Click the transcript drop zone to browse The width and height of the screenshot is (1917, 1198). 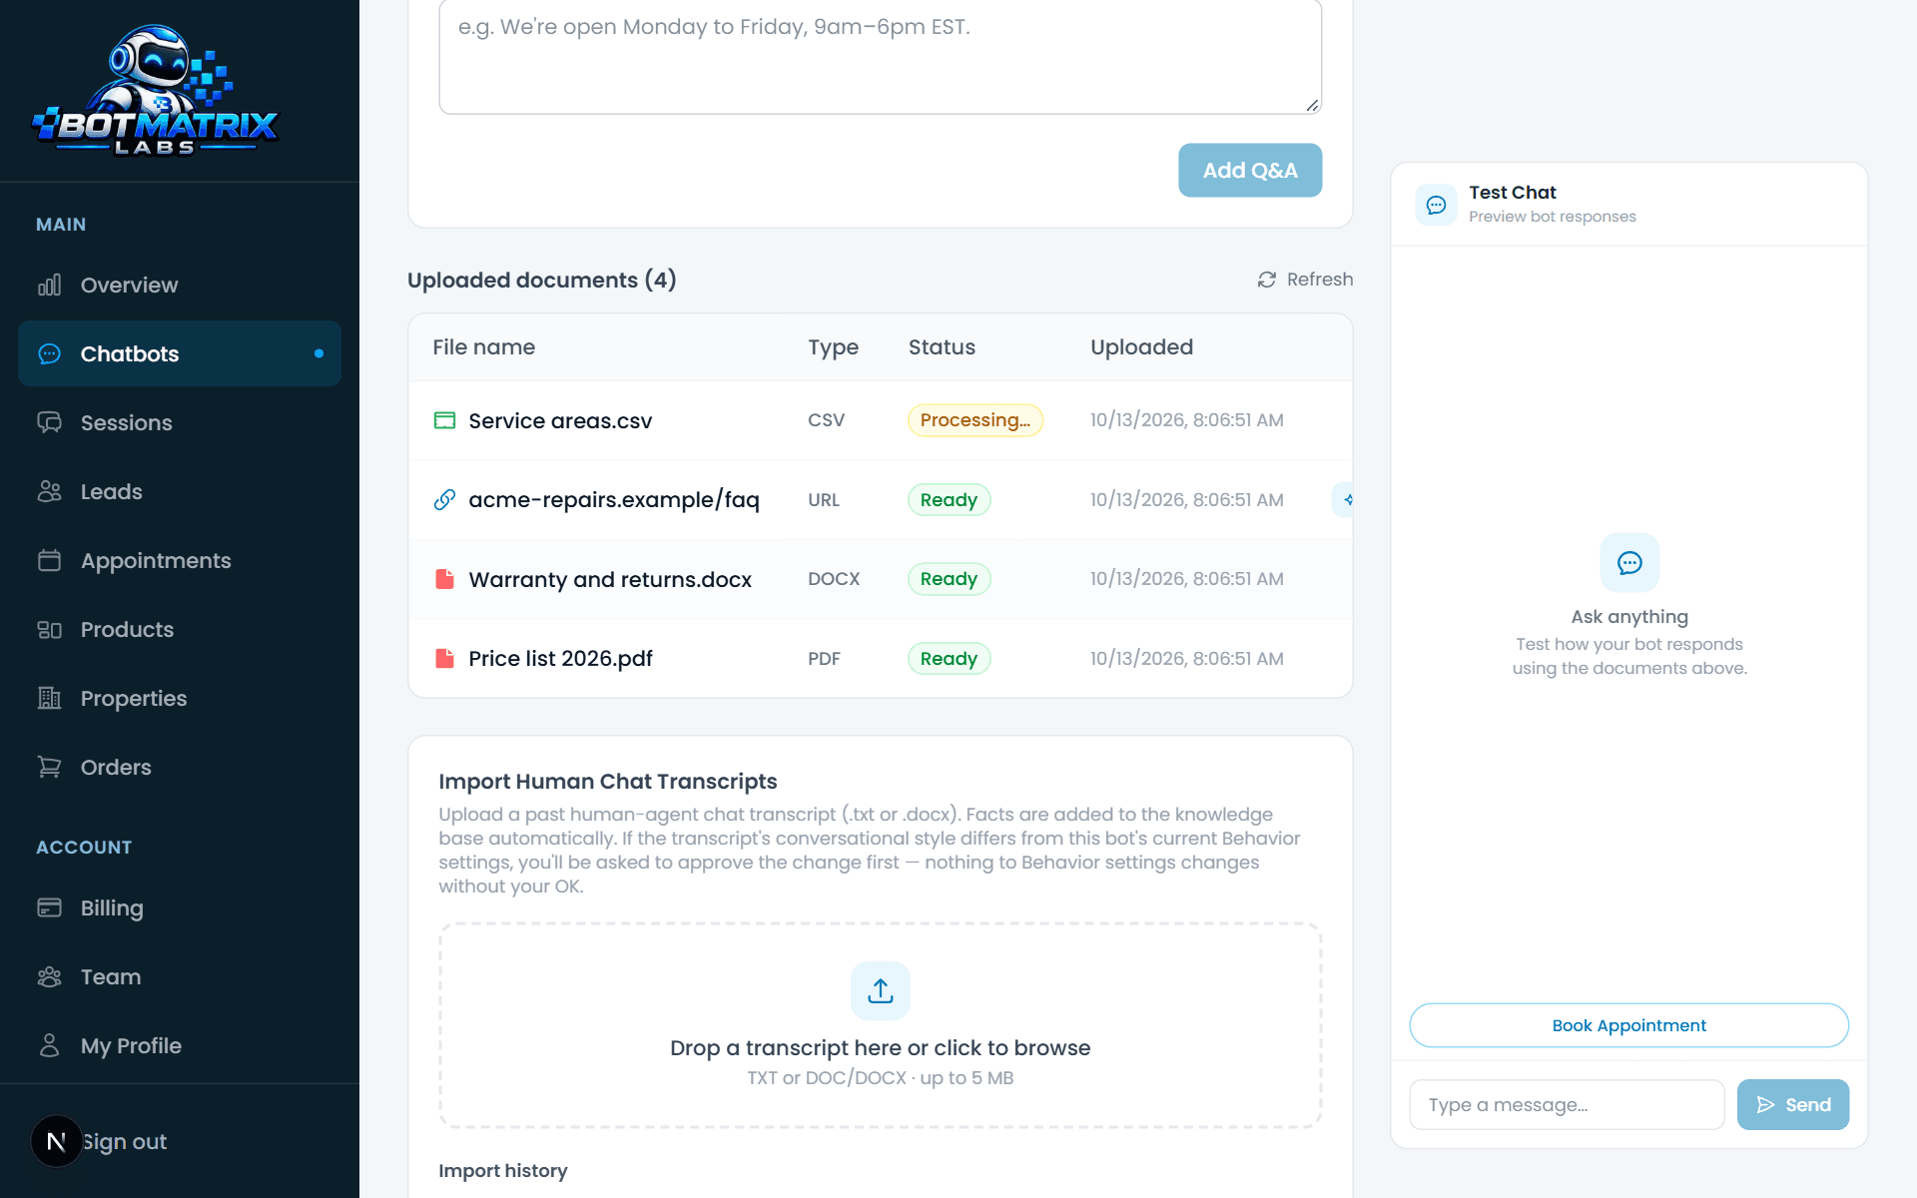(x=881, y=1025)
